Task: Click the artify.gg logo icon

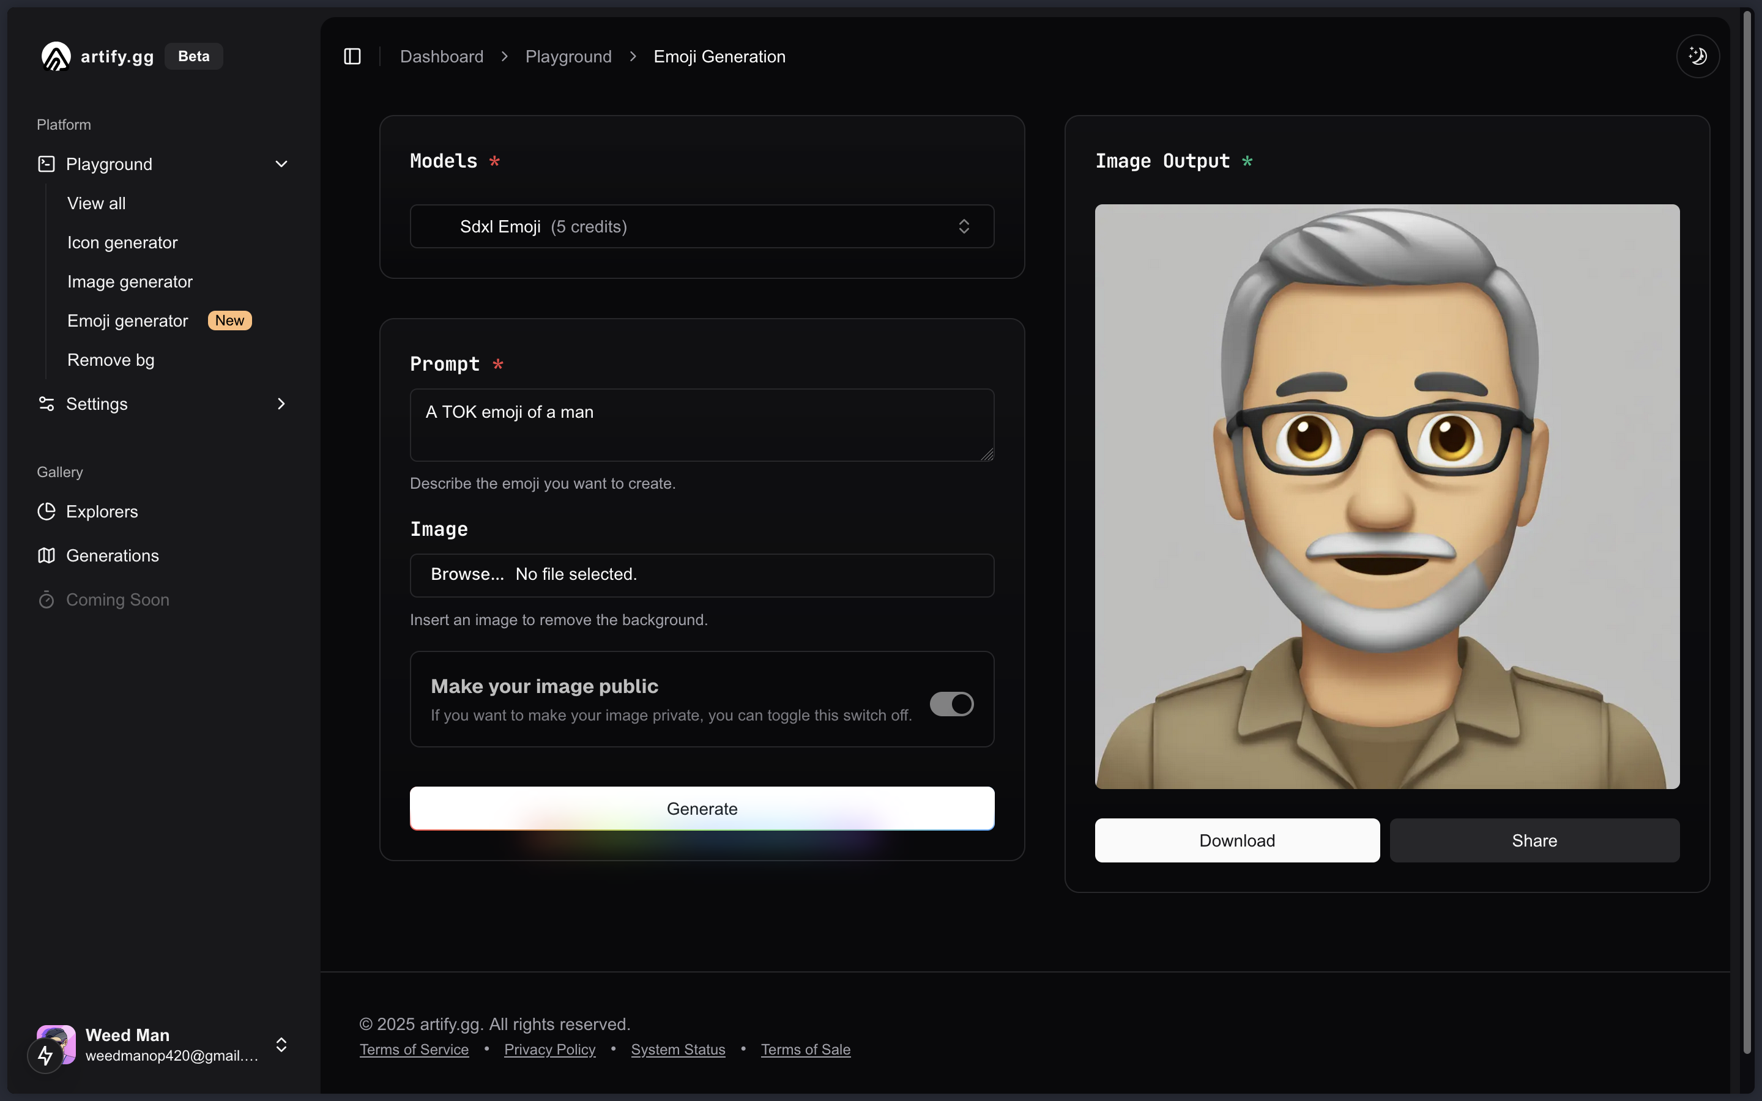Action: [x=56, y=56]
